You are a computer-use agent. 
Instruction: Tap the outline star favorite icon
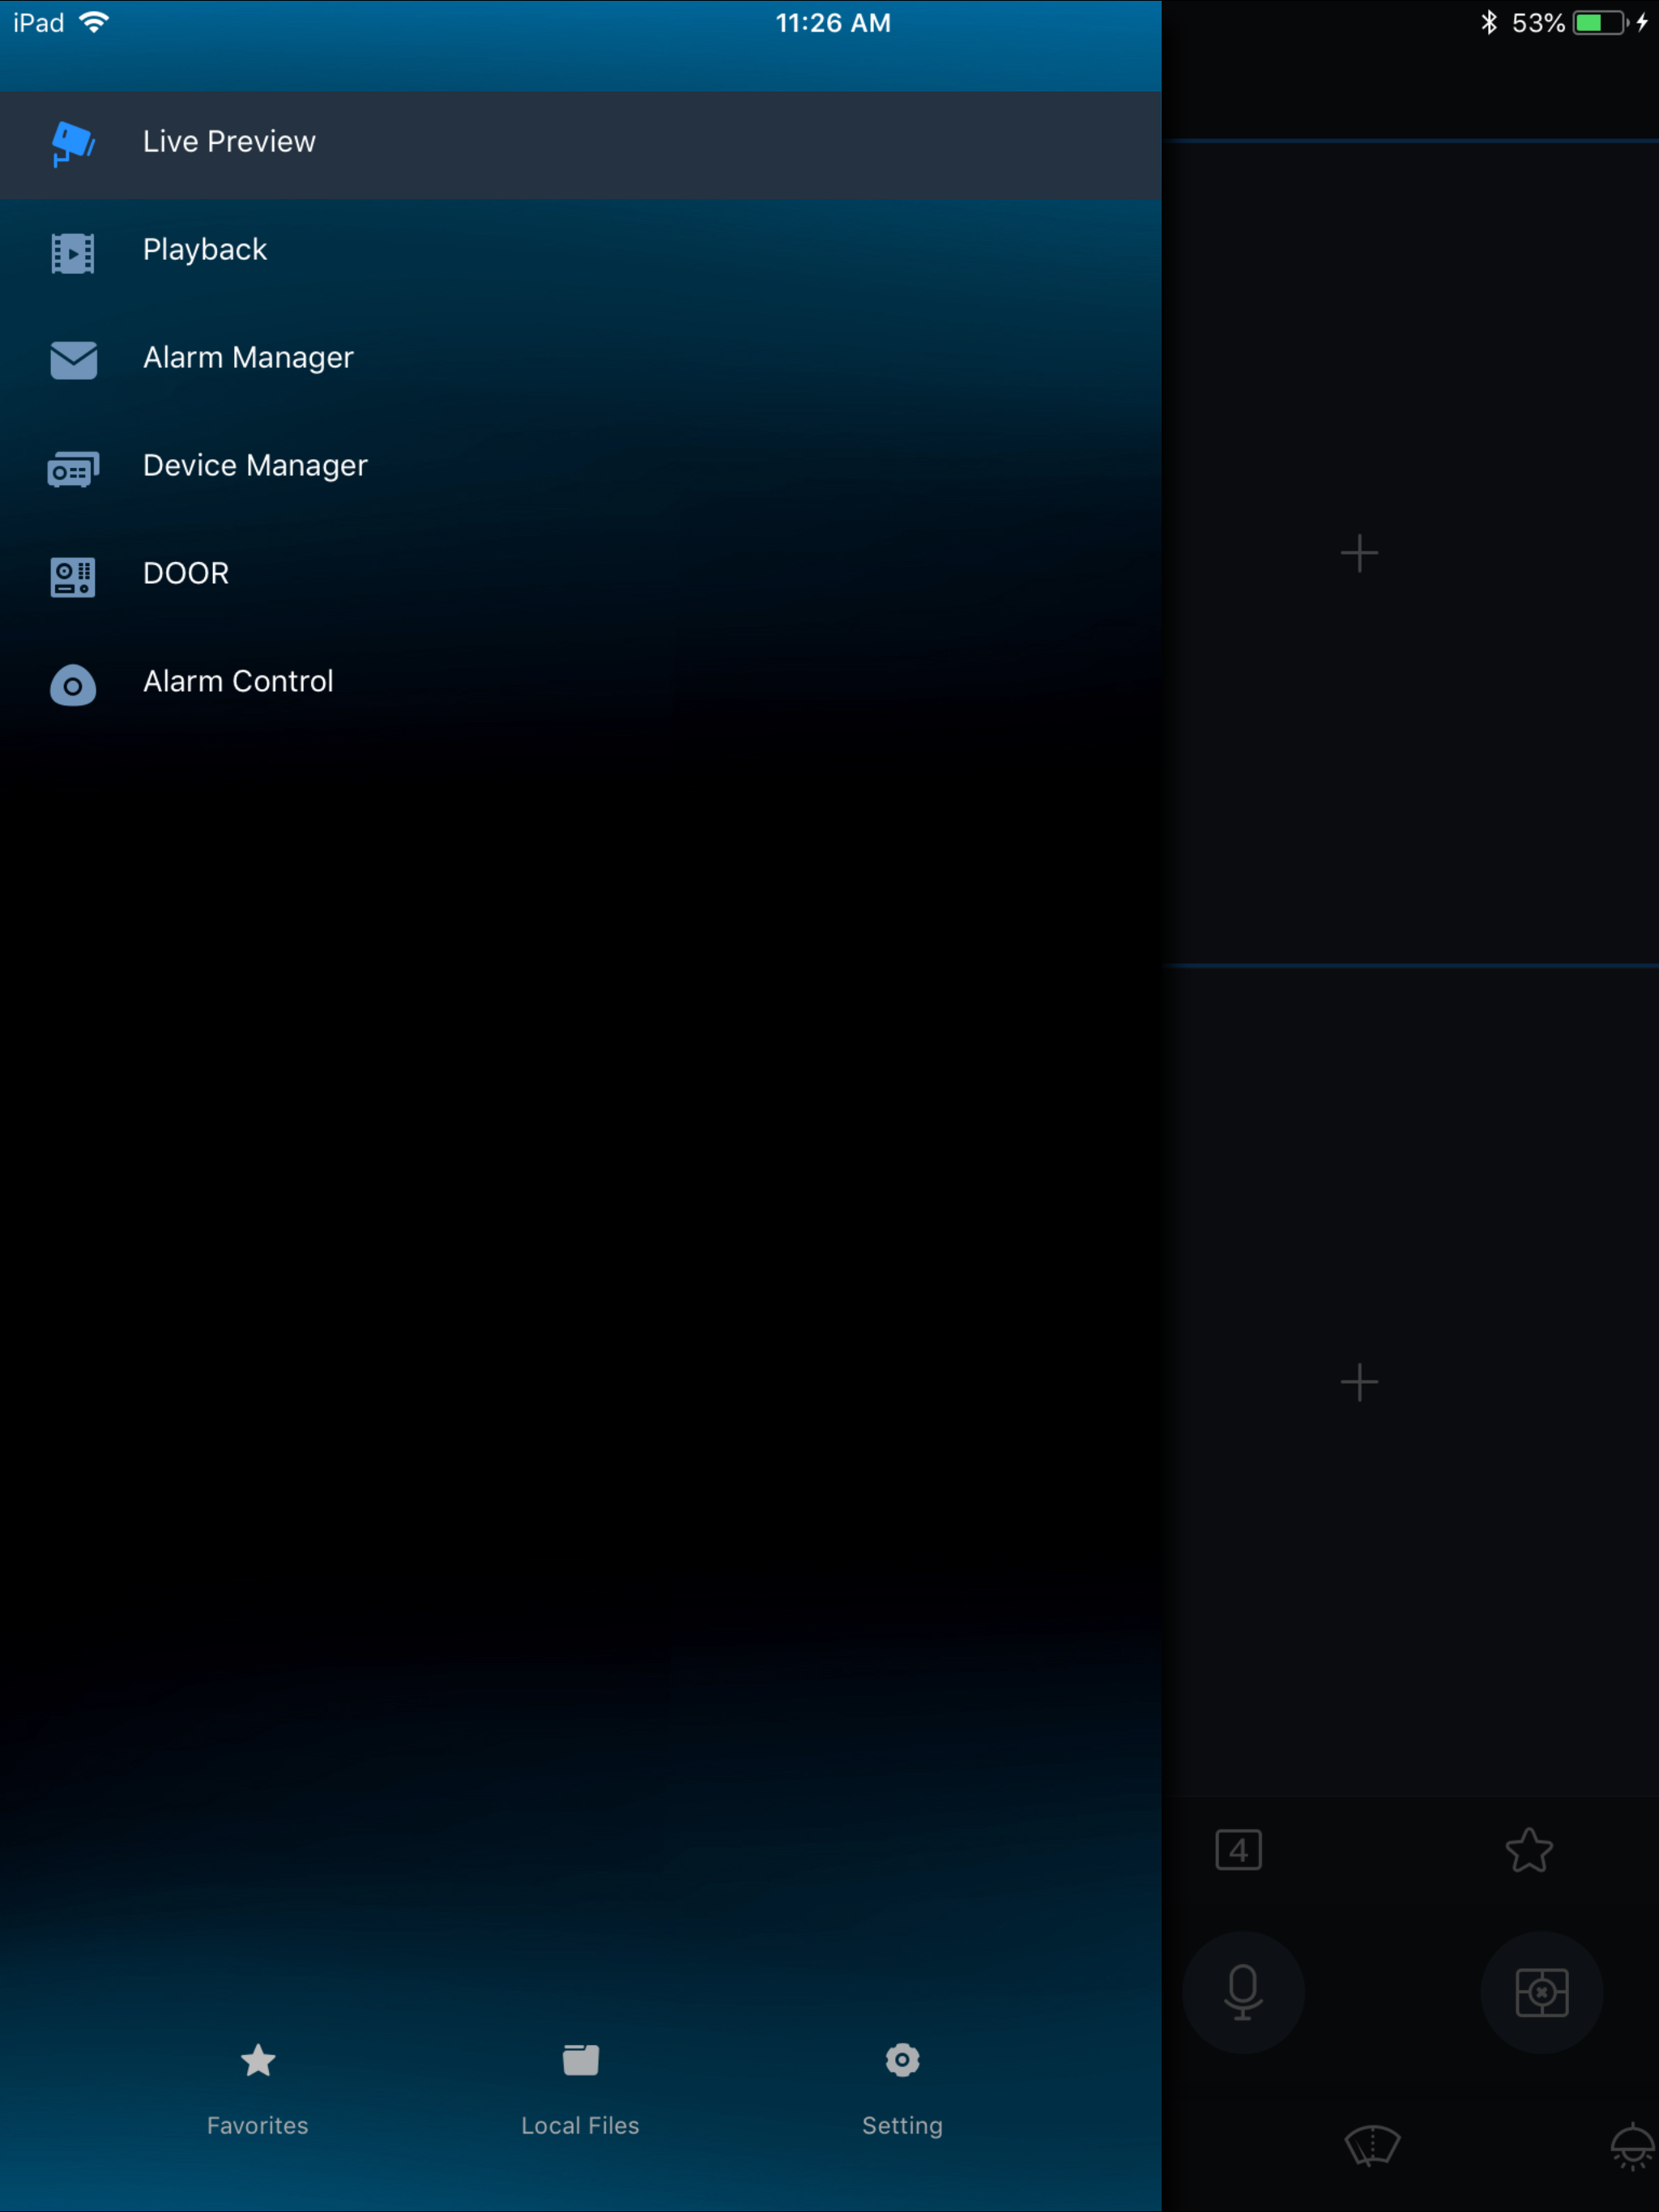(1529, 1850)
